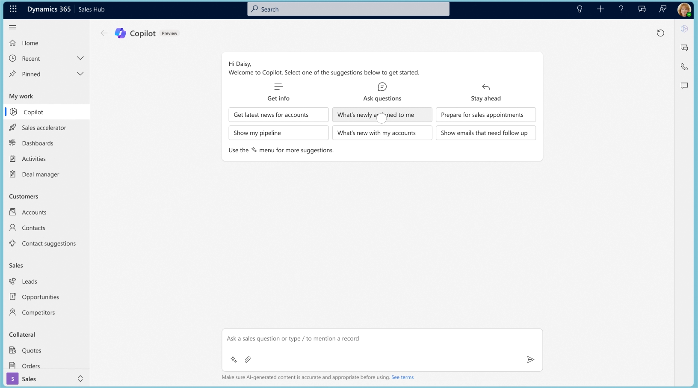Open message bubble icon in right rail
The image size is (698, 388).
(x=684, y=86)
